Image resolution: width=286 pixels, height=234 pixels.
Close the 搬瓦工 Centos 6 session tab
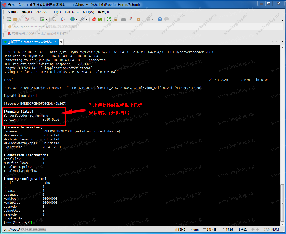tap(56, 42)
